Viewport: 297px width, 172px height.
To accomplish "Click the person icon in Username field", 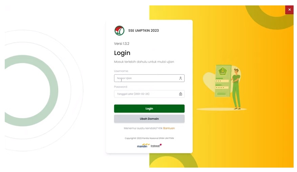I will (x=181, y=78).
